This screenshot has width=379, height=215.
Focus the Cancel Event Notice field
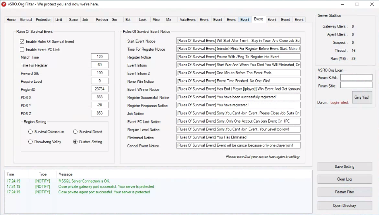click(238, 145)
